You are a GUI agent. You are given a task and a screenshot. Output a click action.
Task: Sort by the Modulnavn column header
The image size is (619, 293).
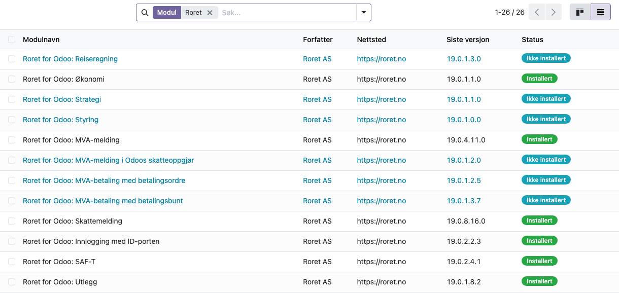[41, 40]
